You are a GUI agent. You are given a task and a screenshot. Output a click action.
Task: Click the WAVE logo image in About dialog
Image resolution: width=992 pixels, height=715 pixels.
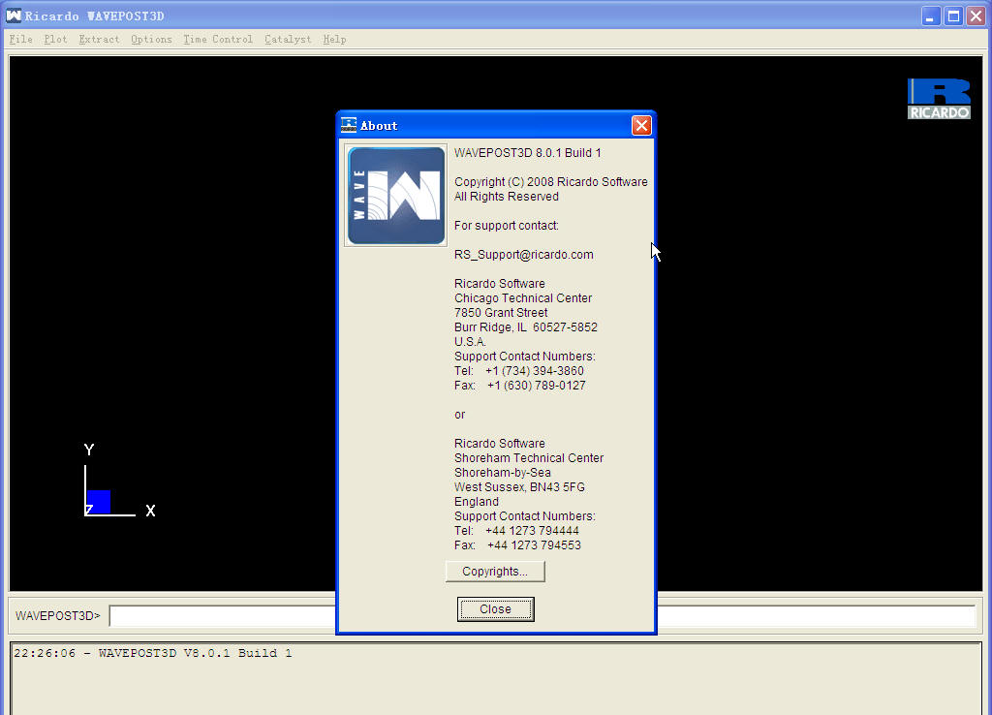click(x=396, y=196)
